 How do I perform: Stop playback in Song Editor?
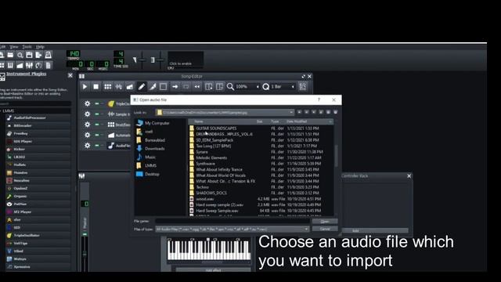96,87
